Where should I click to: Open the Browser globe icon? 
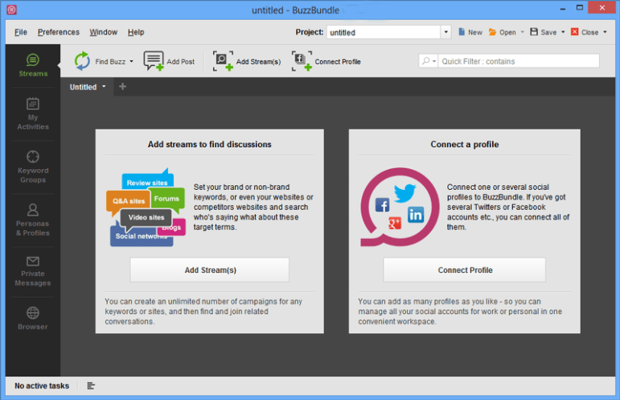pyautogui.click(x=33, y=313)
